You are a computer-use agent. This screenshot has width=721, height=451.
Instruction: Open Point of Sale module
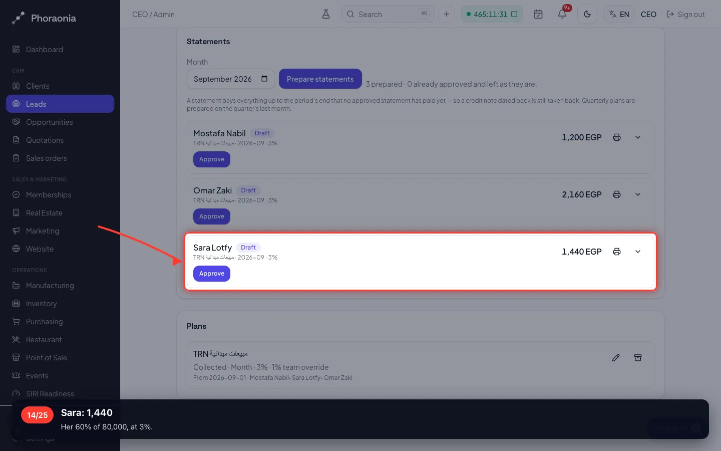tap(60, 357)
